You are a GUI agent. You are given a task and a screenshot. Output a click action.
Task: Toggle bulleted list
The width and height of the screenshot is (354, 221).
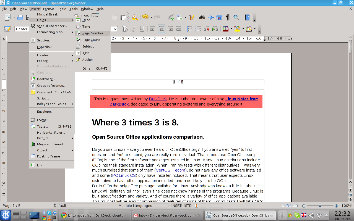click(198, 29)
